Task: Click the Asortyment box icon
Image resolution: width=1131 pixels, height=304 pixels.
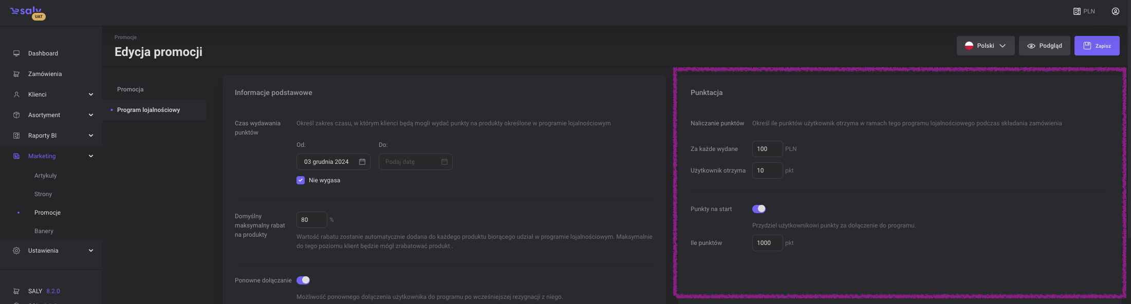Action: click(x=16, y=115)
